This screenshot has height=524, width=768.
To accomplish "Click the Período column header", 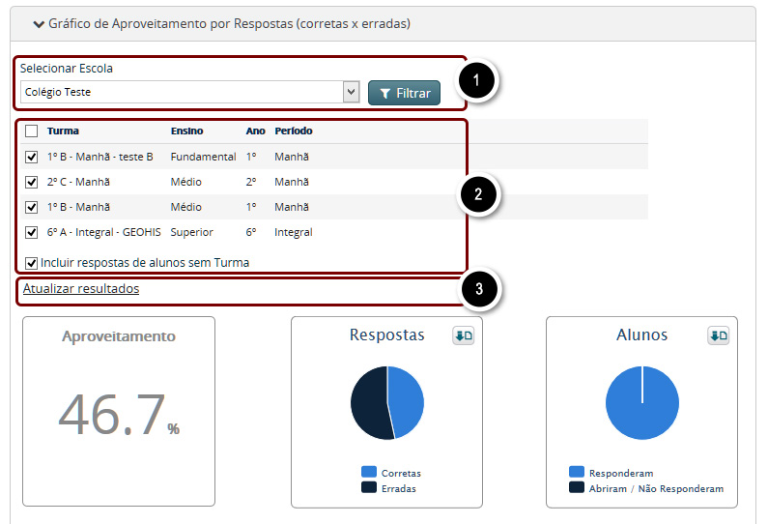I will pos(293,131).
